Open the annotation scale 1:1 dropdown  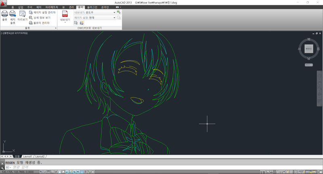[x=281, y=172]
